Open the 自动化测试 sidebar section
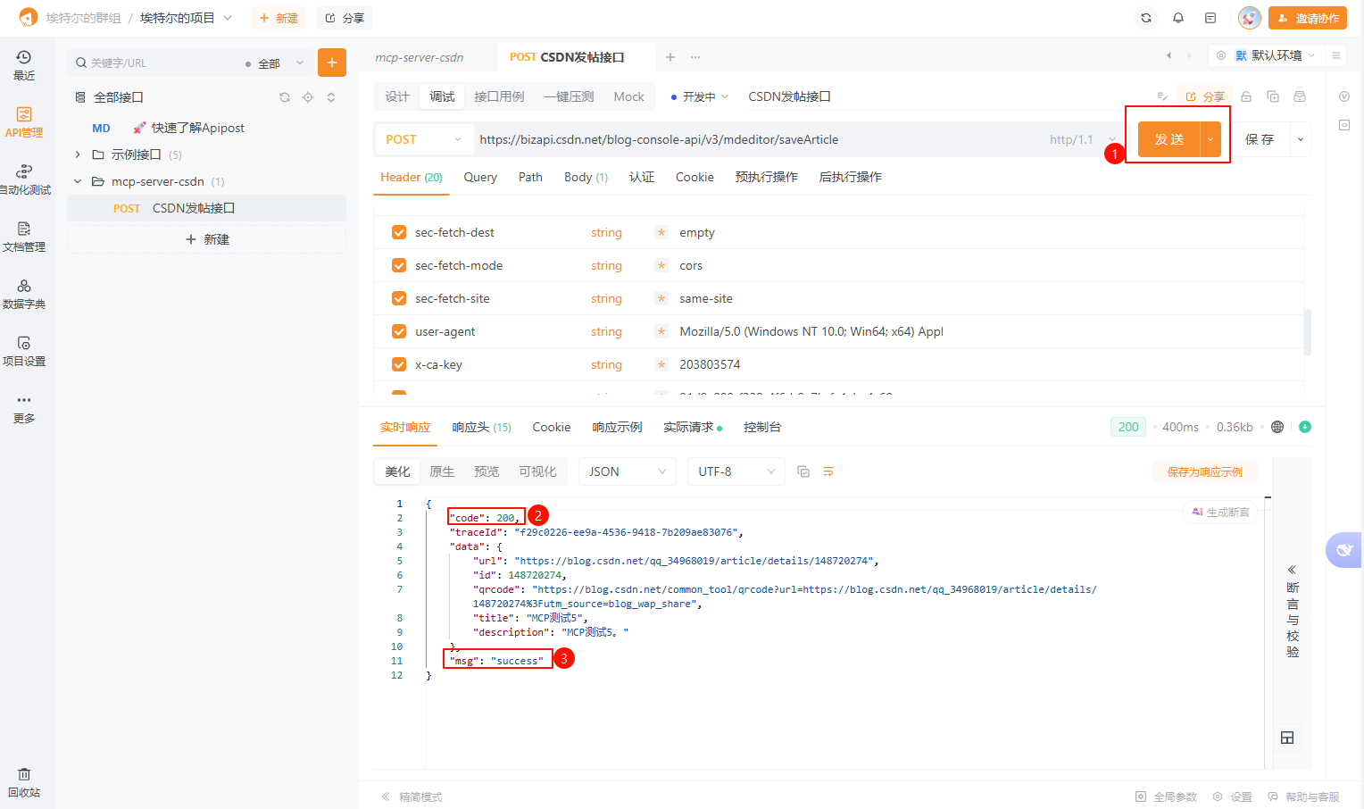Image resolution: width=1364 pixels, height=809 pixels. coord(24,179)
